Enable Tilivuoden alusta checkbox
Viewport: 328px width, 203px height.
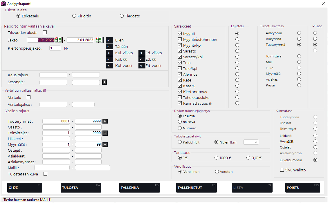point(45,32)
